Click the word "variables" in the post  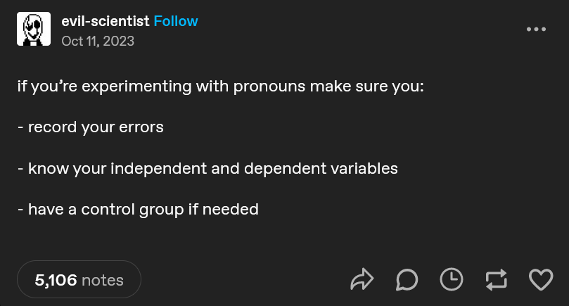click(364, 168)
